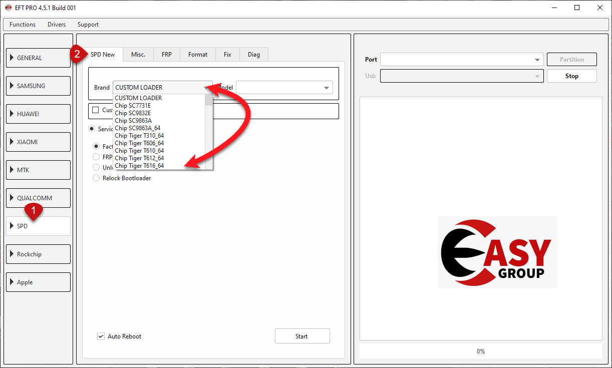Viewport: 612px width, 368px height.
Task: Close the EFT PRO window
Action: coord(600,8)
